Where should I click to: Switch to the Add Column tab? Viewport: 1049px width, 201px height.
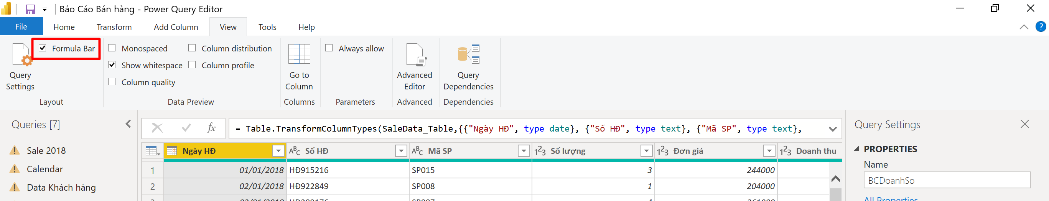tap(176, 27)
